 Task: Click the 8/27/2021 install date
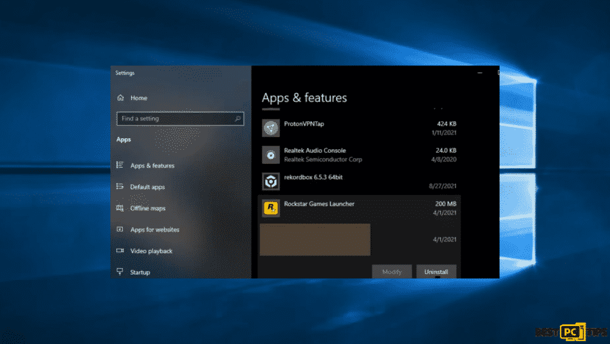pyautogui.click(x=443, y=186)
